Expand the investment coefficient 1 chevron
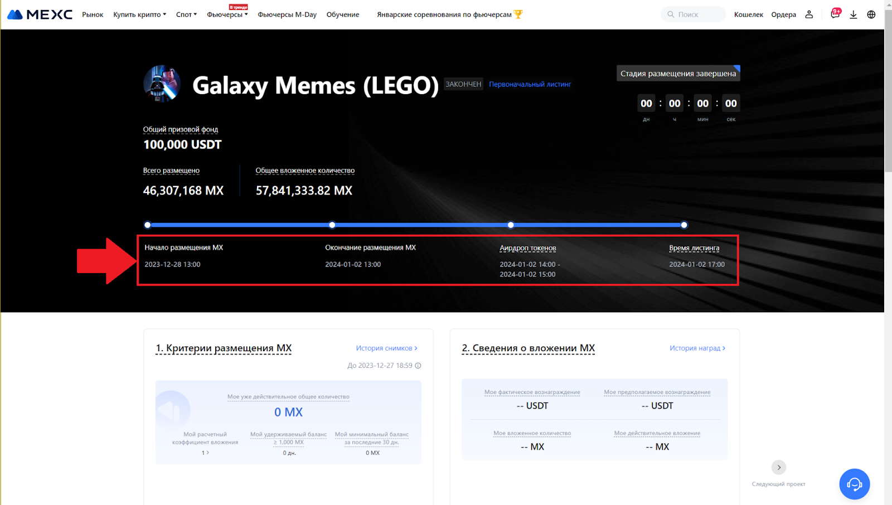892x505 pixels. (x=206, y=453)
